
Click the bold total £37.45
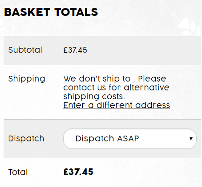78,172
